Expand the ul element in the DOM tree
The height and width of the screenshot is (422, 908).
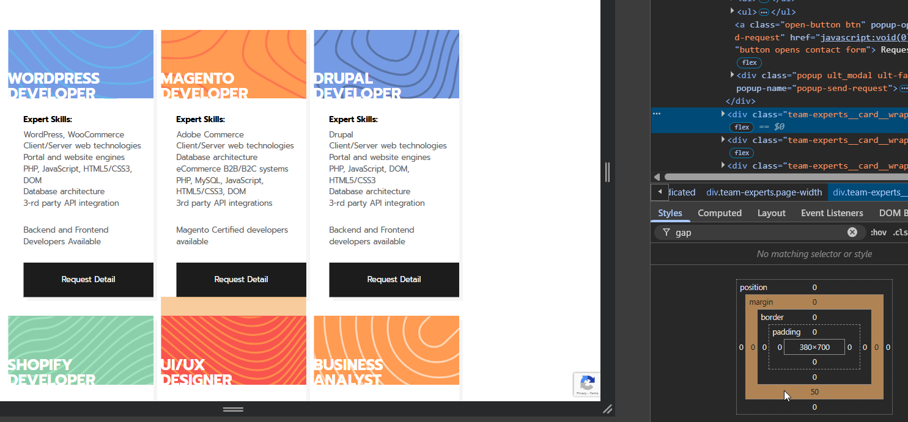732,11
